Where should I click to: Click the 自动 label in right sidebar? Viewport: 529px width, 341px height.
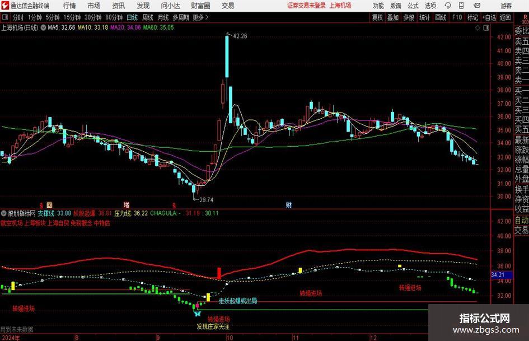pyautogui.click(x=522, y=220)
